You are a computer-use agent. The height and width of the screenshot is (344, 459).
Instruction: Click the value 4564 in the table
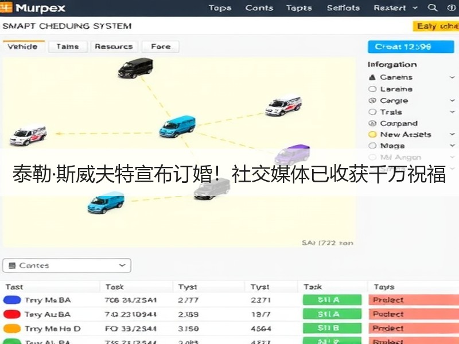[261, 329]
